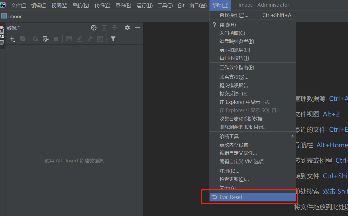348x216 pixels.
Task: Select 工作效率指南(P) menu item
Action: (253, 68)
